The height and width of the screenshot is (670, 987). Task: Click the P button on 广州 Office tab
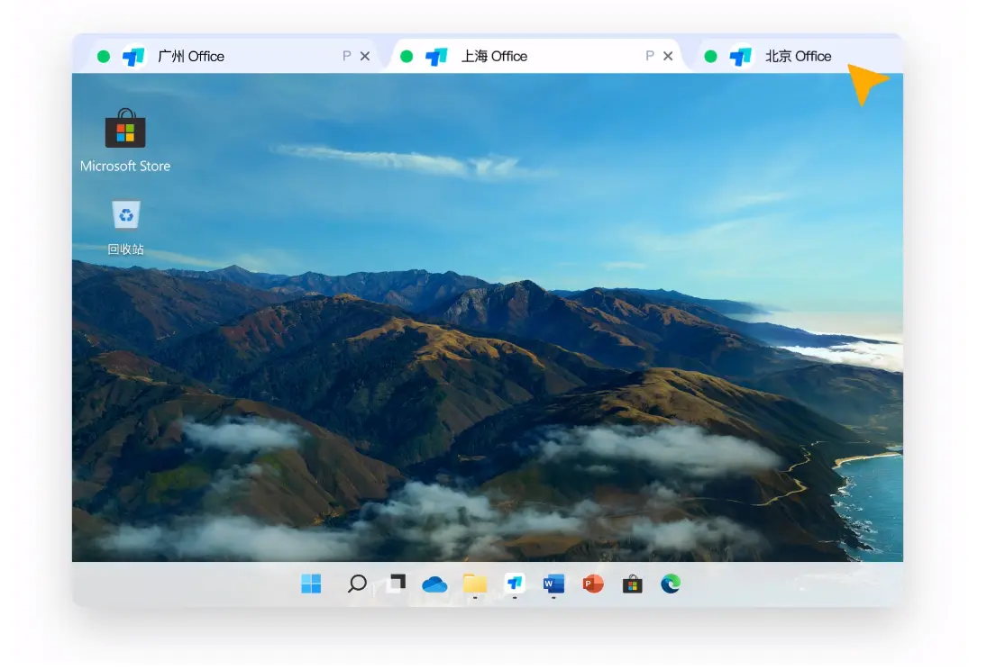click(x=346, y=56)
